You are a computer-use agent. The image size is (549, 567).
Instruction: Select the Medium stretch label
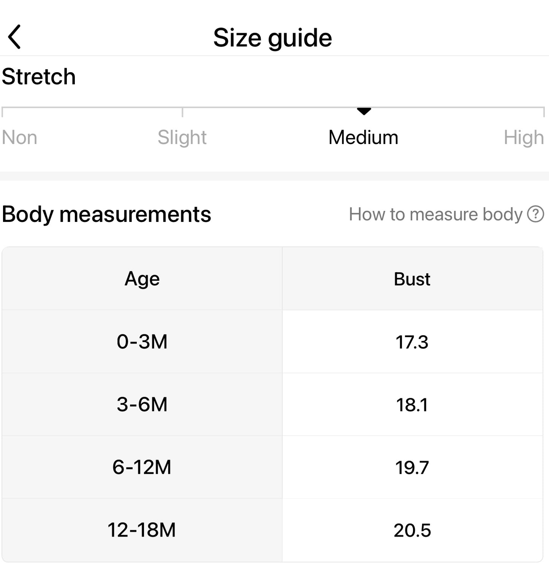pyautogui.click(x=363, y=138)
